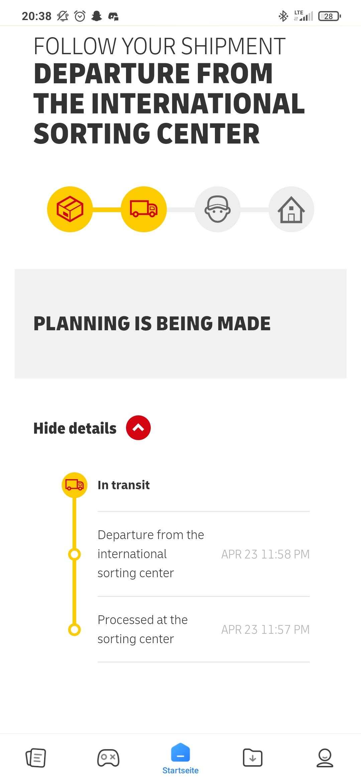This screenshot has height=783, width=361.
Task: Tap timeline marker for processed event
Action: click(75, 629)
